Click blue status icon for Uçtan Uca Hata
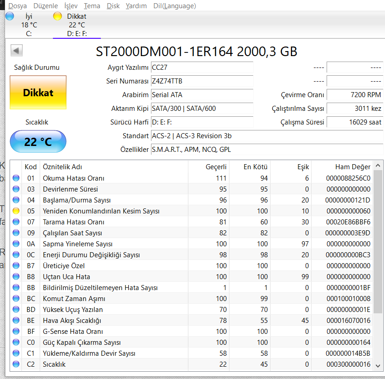 pyautogui.click(x=16, y=277)
